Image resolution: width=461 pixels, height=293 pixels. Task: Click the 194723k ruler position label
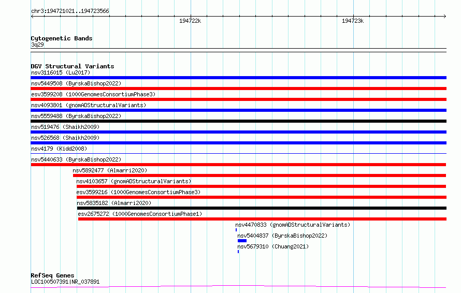tap(353, 21)
